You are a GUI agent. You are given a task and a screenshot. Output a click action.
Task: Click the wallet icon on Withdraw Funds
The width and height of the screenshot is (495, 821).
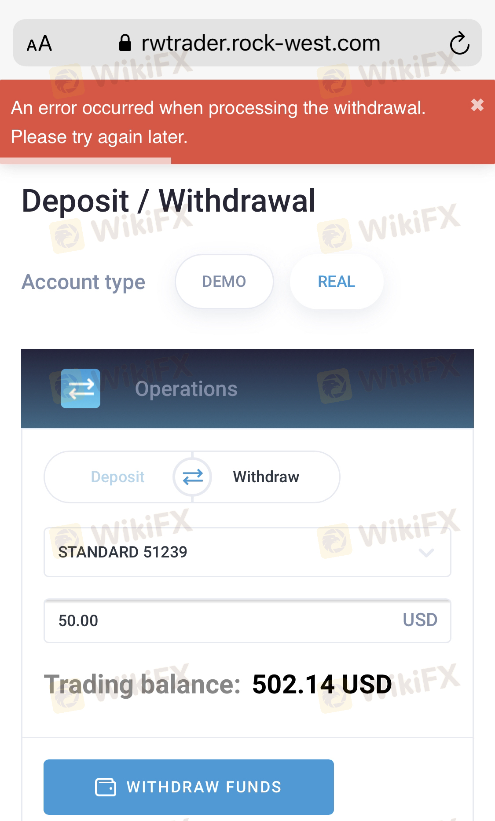(106, 787)
